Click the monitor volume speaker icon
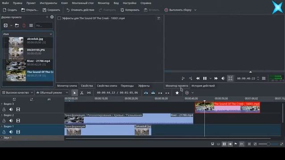 (223, 78)
